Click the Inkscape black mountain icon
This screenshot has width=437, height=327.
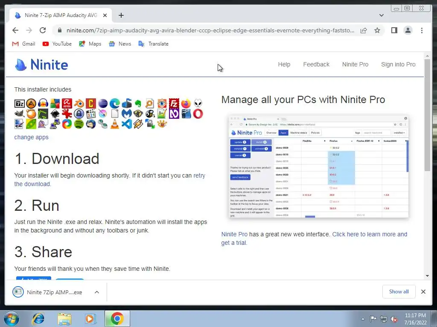pos(55,114)
